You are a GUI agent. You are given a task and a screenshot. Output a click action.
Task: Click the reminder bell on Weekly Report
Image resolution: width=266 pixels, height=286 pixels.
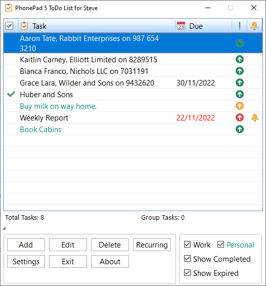[255, 117]
